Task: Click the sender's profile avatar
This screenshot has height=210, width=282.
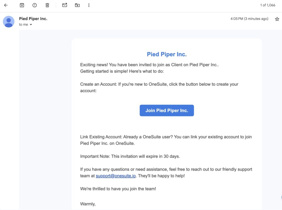Action: pos(9,21)
